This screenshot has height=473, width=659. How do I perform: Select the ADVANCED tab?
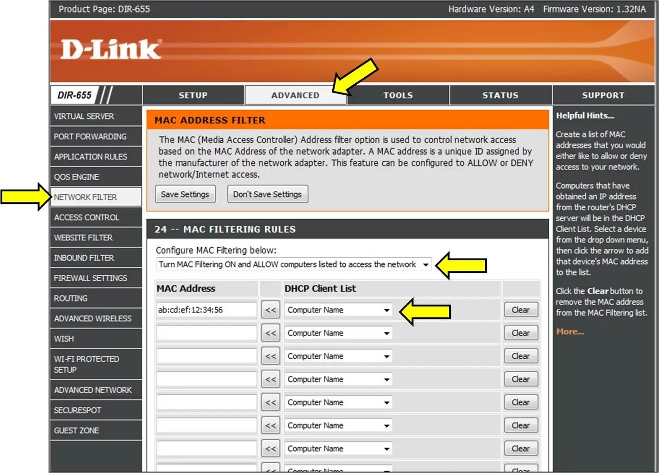point(295,95)
